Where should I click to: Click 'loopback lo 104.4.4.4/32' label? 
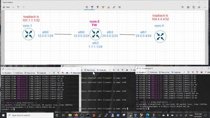(160, 17)
